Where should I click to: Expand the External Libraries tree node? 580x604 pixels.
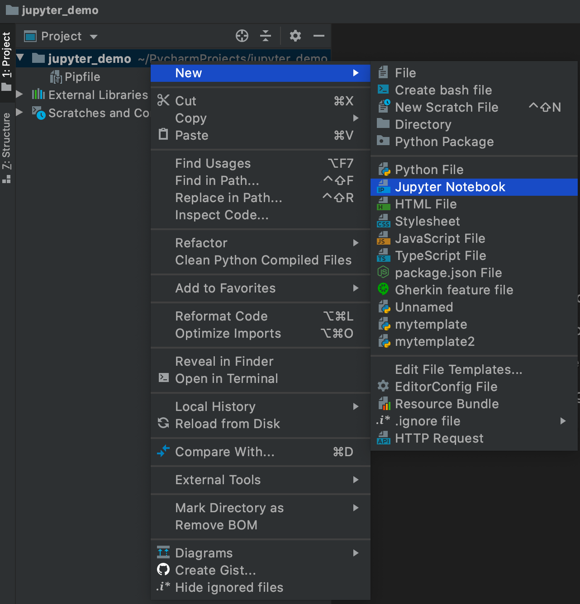pos(19,94)
